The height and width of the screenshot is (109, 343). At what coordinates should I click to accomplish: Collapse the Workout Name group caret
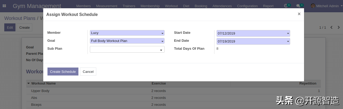pyautogui.click(x=29, y=83)
